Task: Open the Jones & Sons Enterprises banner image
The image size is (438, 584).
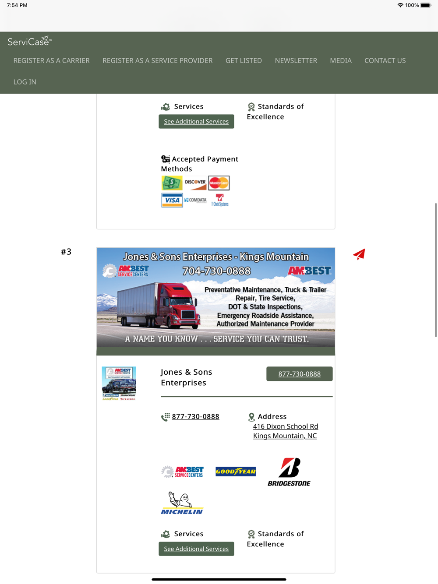Action: click(x=216, y=297)
